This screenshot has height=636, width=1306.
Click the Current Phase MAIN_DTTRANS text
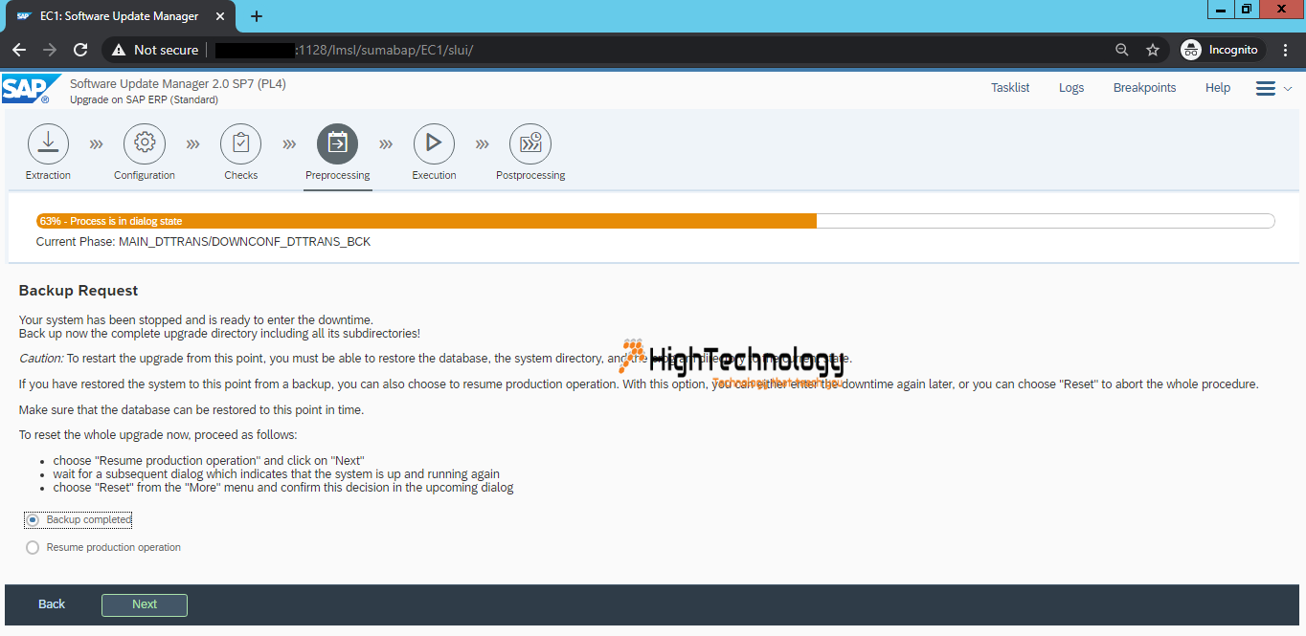click(x=203, y=242)
